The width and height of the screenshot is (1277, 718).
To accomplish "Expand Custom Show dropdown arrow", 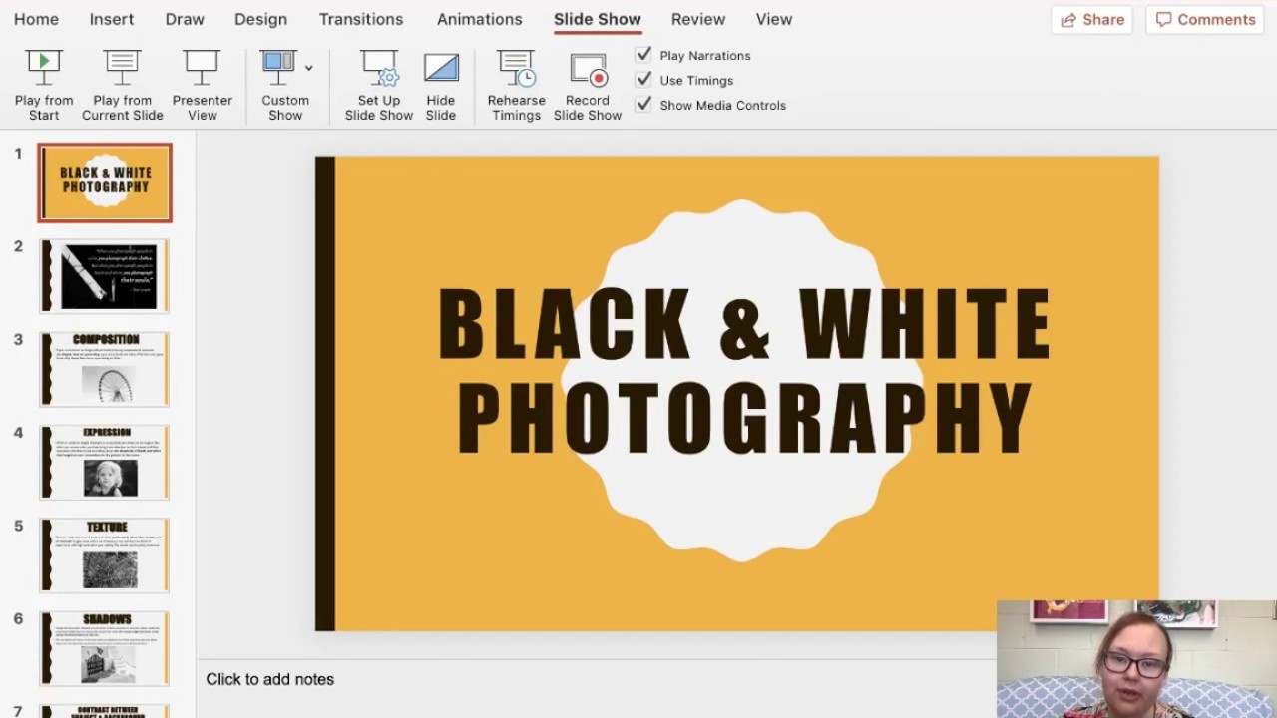I will pos(308,68).
